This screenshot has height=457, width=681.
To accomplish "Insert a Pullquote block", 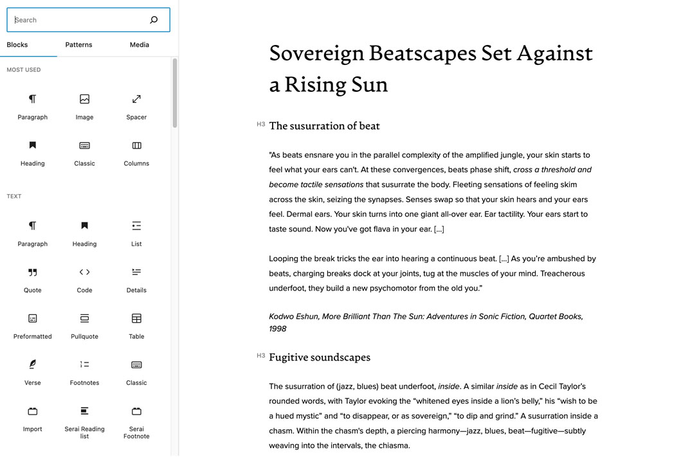I will [x=84, y=325].
